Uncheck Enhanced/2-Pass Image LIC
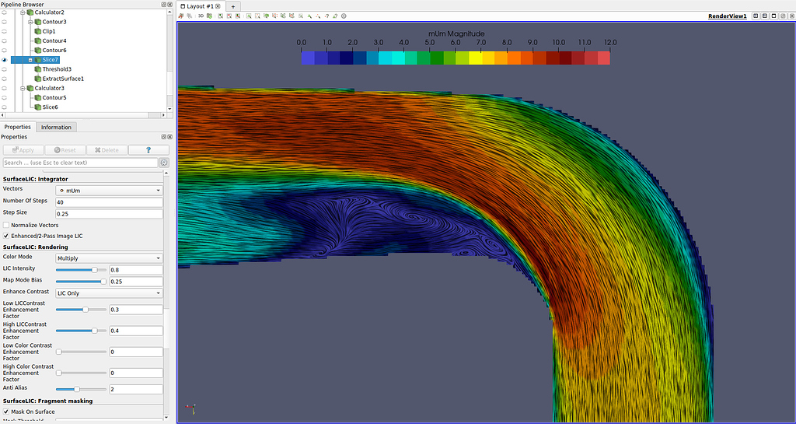The image size is (796, 424). click(x=7, y=236)
